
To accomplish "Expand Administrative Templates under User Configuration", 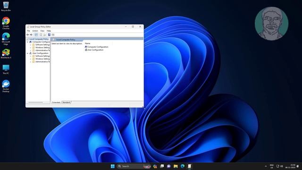I will click(x=30, y=62).
